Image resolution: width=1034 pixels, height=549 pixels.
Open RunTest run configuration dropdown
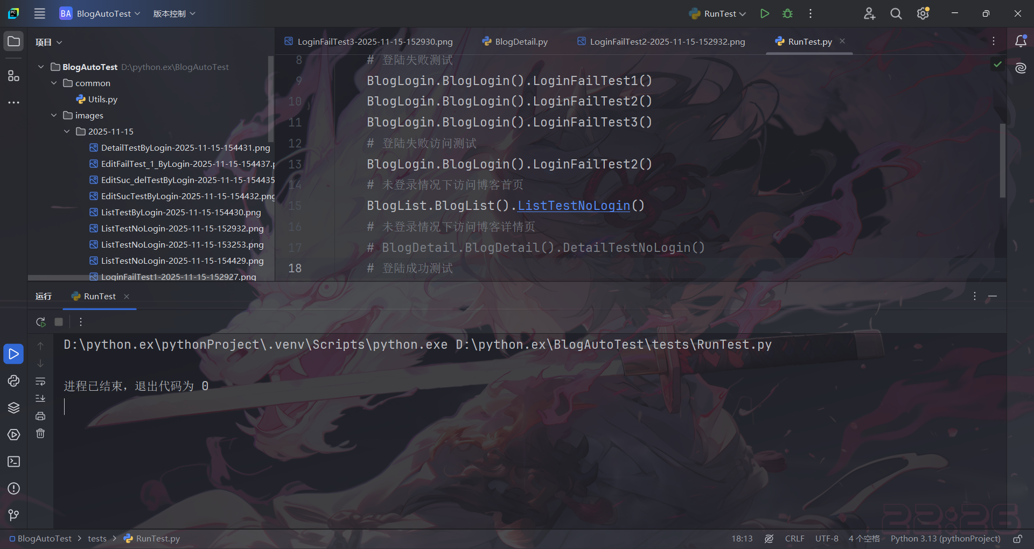coord(717,13)
